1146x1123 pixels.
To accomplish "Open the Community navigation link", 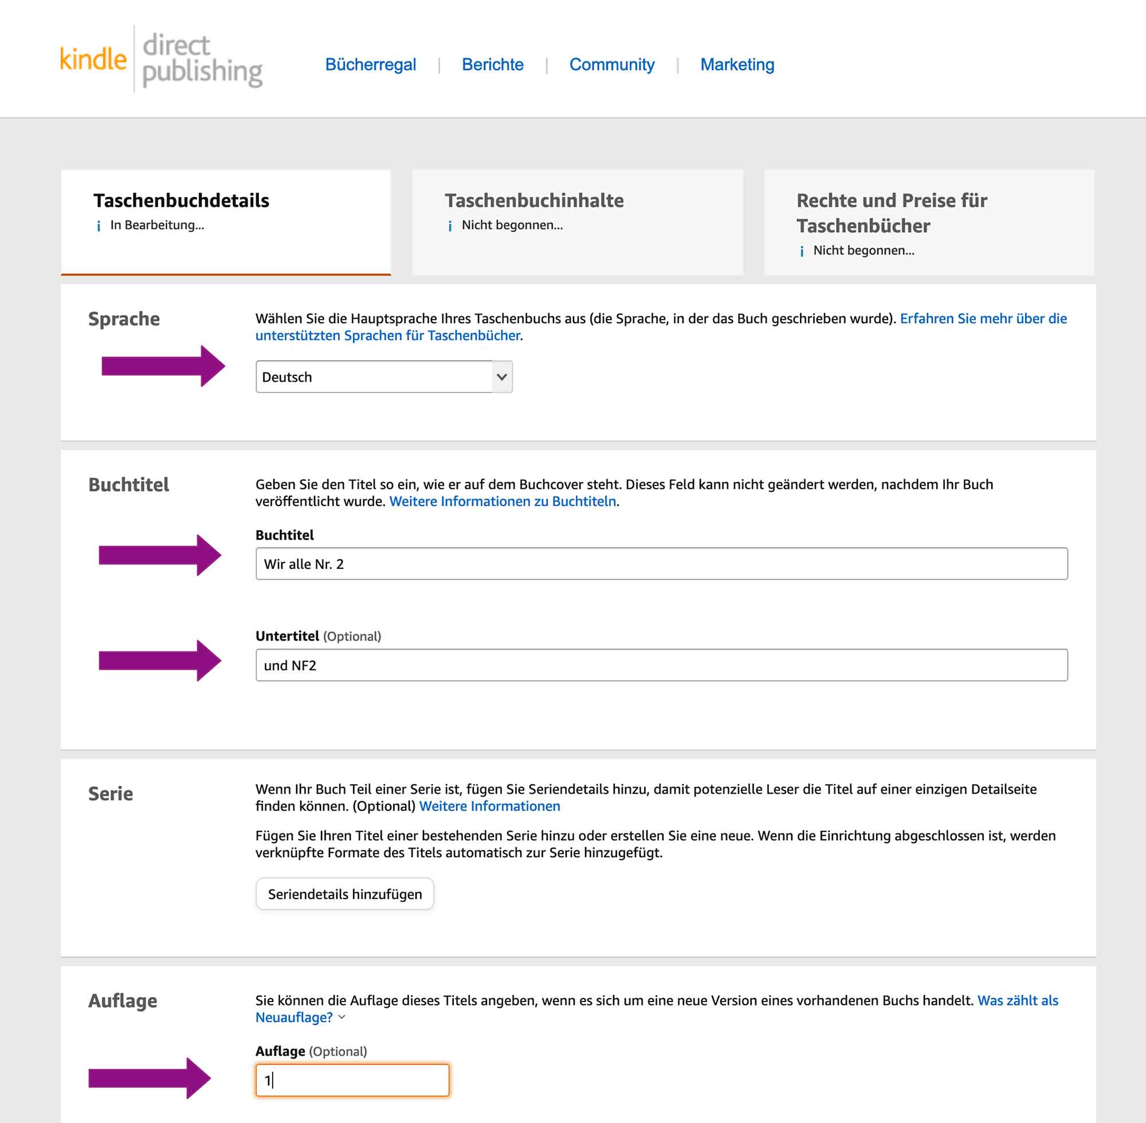I will 611,64.
